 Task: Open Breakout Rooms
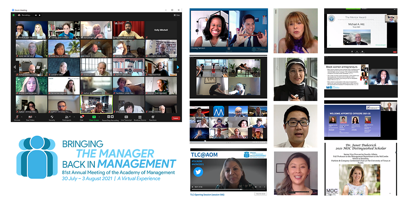tap(140, 117)
